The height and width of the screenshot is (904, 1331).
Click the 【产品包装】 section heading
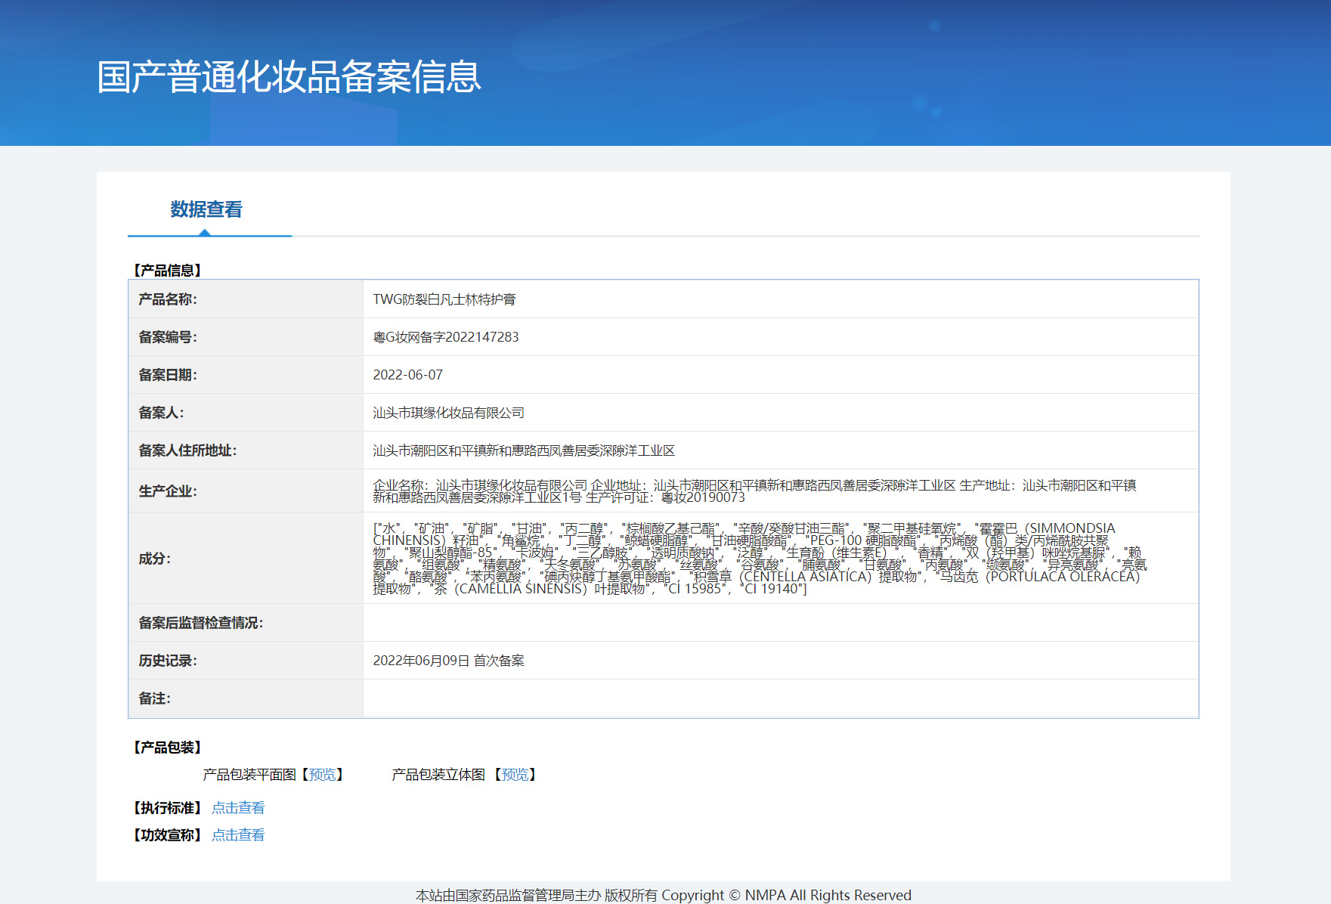(167, 748)
